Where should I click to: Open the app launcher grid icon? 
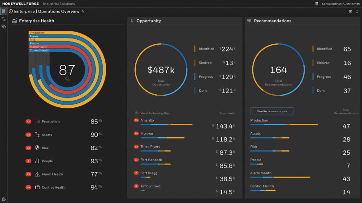click(316, 4)
